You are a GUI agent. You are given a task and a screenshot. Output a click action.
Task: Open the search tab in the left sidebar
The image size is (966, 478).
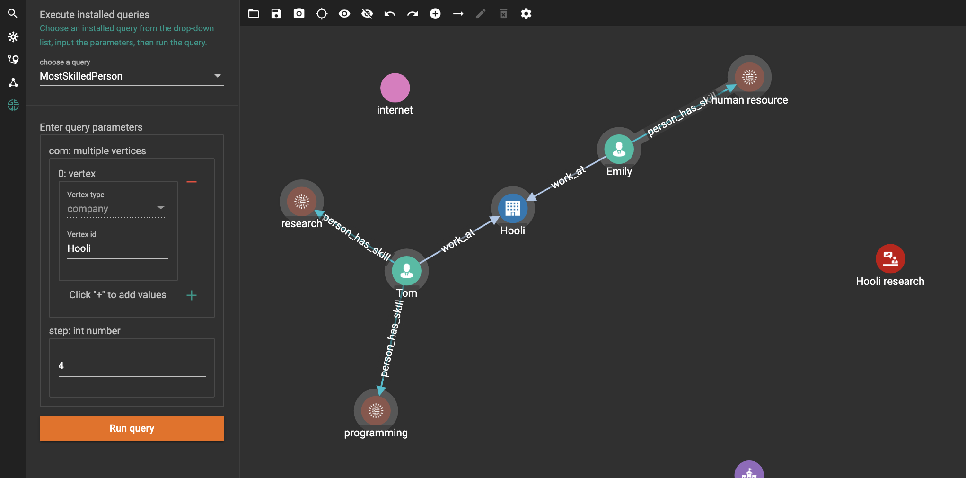coord(13,14)
